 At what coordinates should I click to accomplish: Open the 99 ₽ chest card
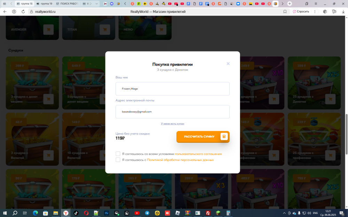(x=32, y=189)
